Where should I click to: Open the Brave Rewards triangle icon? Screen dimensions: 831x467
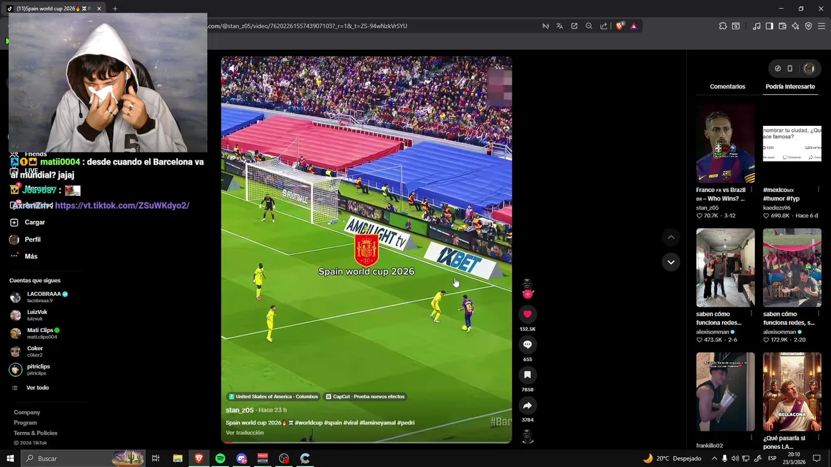634,26
